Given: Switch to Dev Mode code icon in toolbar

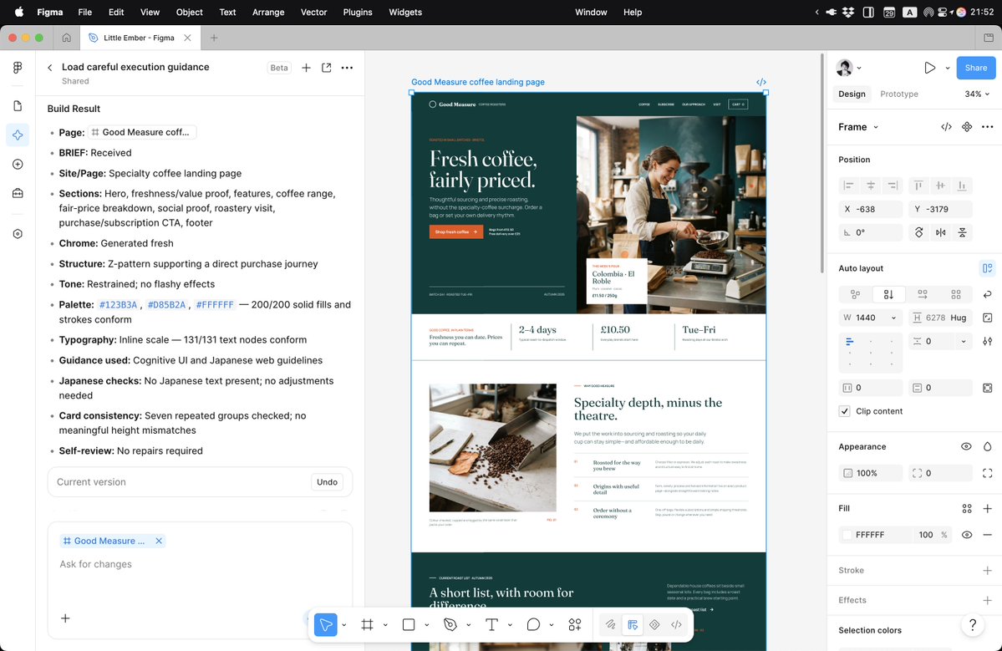Looking at the screenshot, I should 676,625.
